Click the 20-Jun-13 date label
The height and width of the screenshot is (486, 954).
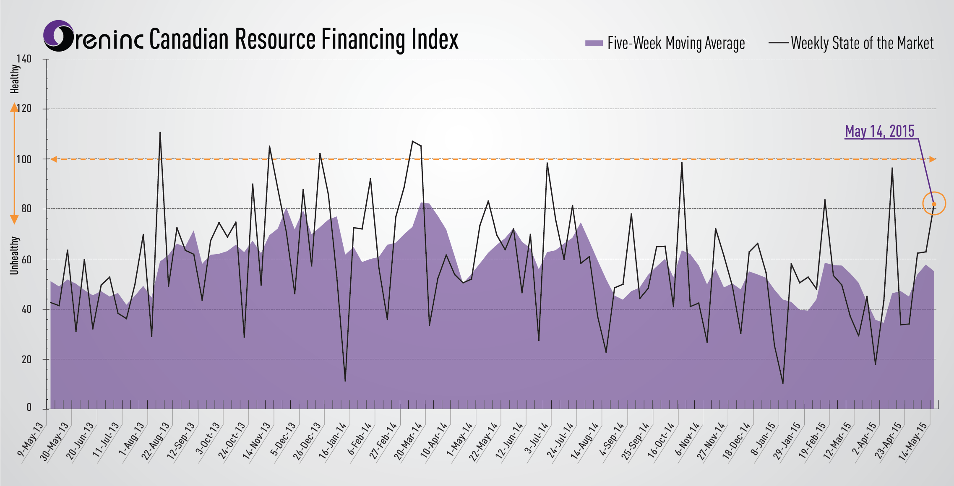pos(80,441)
